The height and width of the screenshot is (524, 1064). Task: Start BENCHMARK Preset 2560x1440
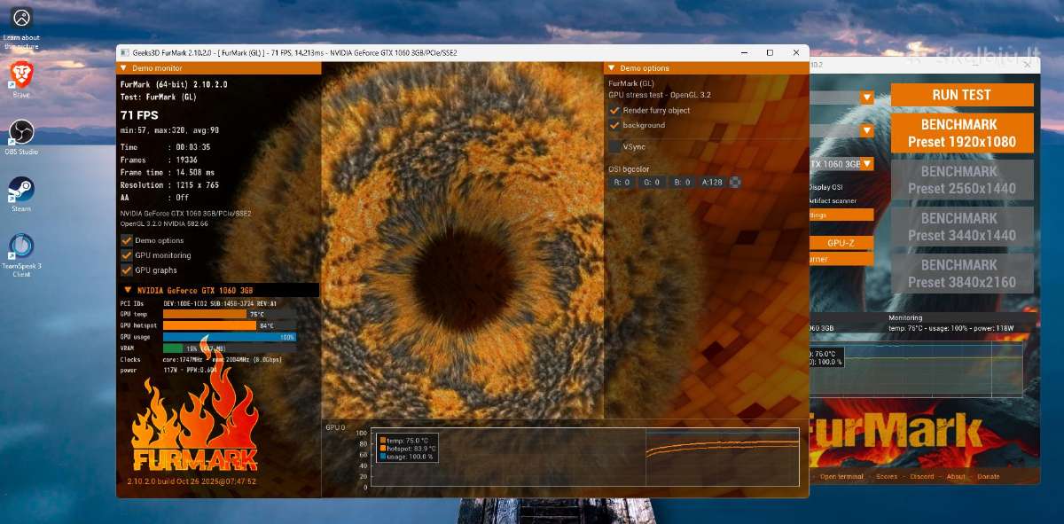pyautogui.click(x=962, y=180)
